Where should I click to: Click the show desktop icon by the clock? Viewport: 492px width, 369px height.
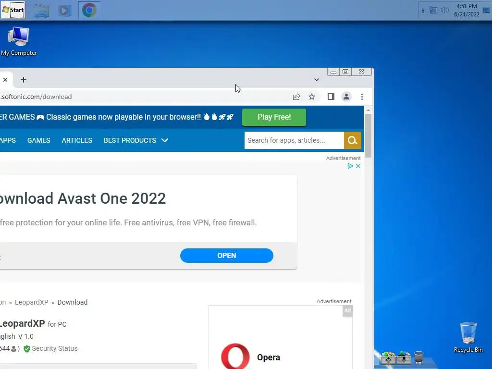click(486, 11)
